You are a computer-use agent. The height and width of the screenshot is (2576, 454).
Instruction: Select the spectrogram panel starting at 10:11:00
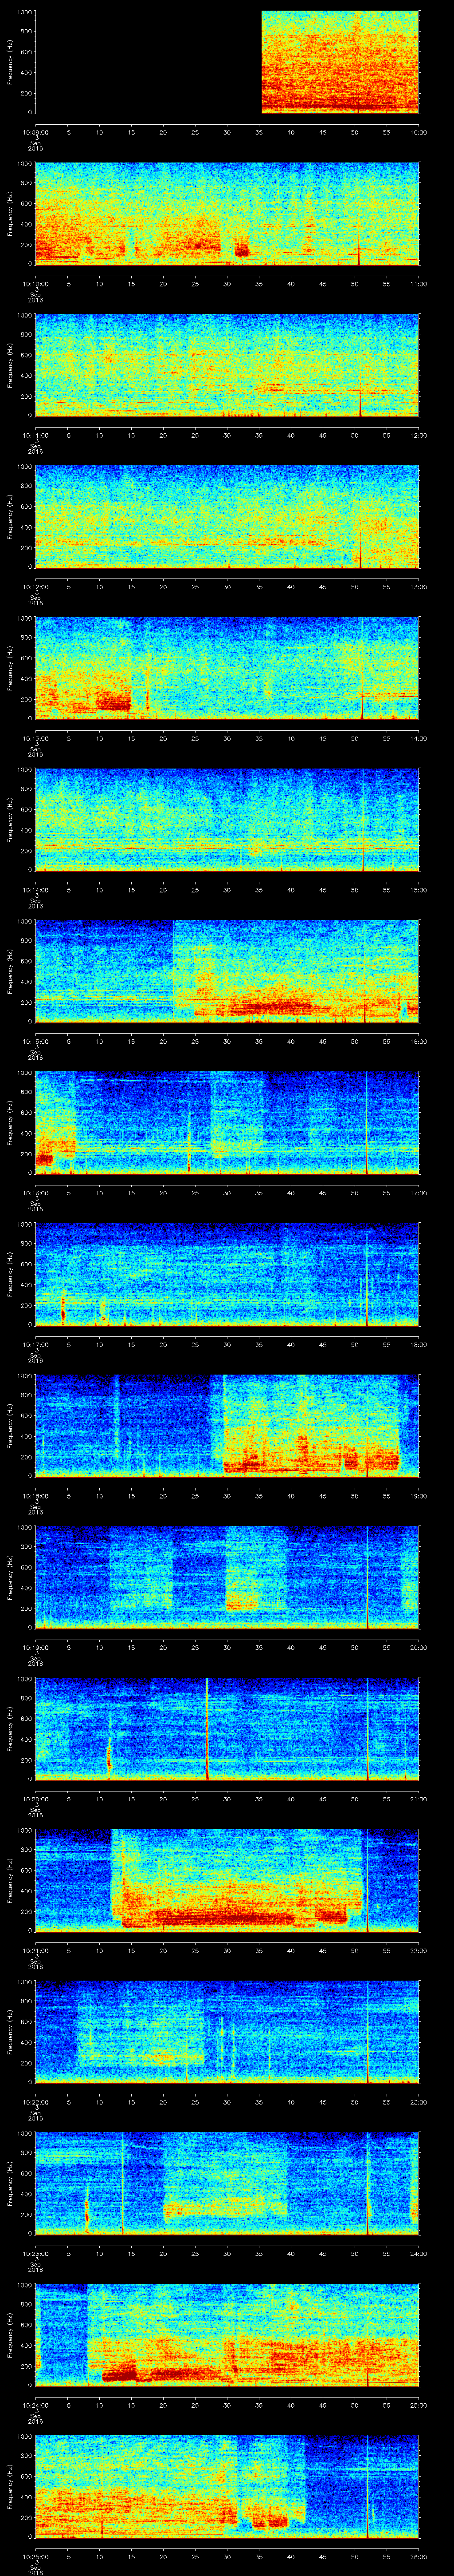[227, 365]
